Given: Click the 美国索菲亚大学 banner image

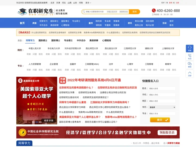Looking at the screenshot, I should coord(37,100).
